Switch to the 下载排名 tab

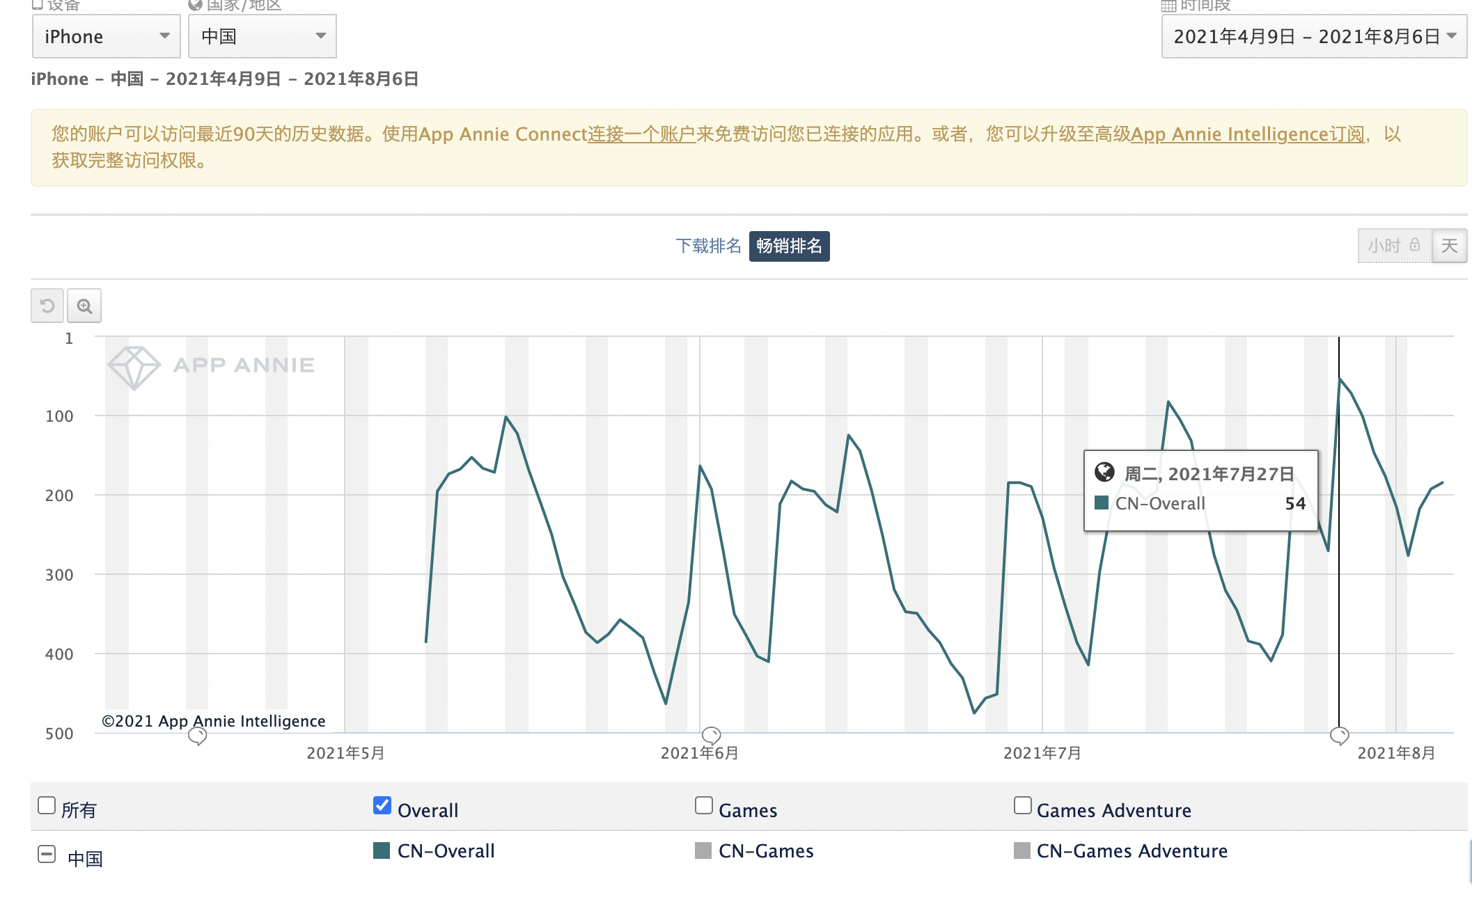708,246
